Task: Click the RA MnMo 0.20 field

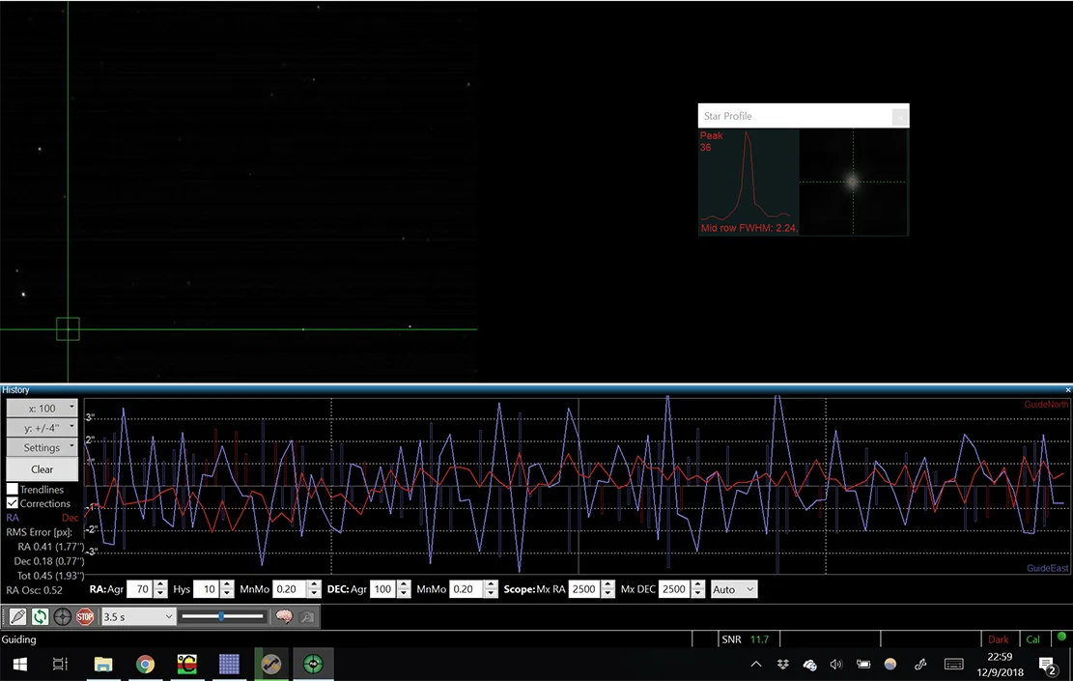Action: pyautogui.click(x=290, y=588)
